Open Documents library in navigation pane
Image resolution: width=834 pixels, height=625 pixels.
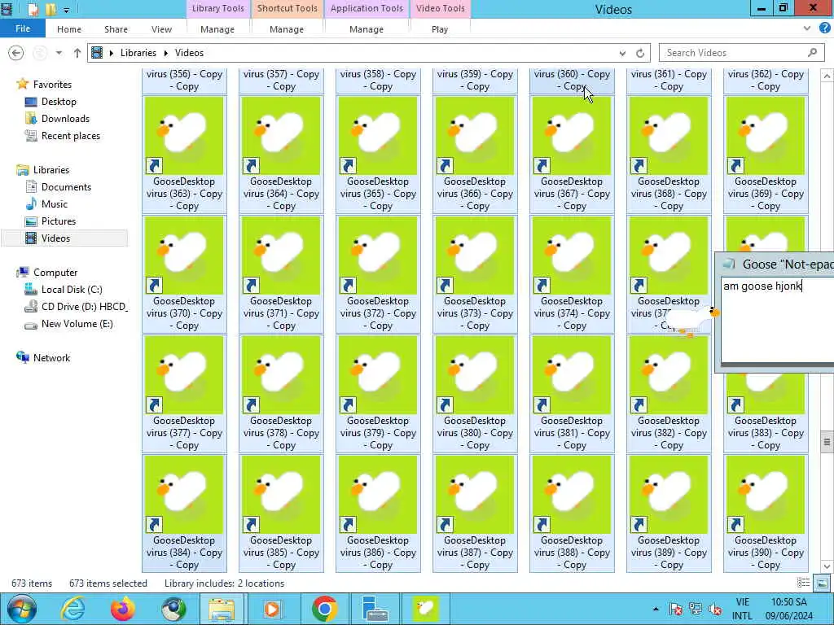point(66,187)
